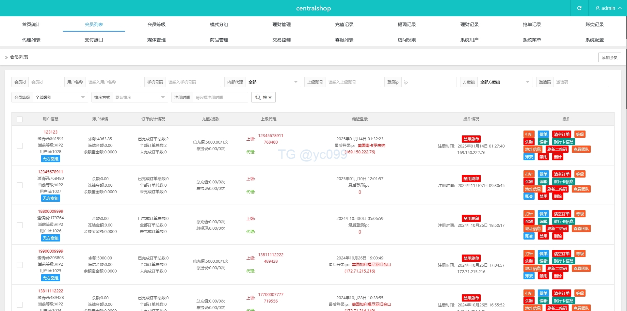The image size is (627, 311).
Task: Click the 注册时间 date picker field
Action: [220, 98]
